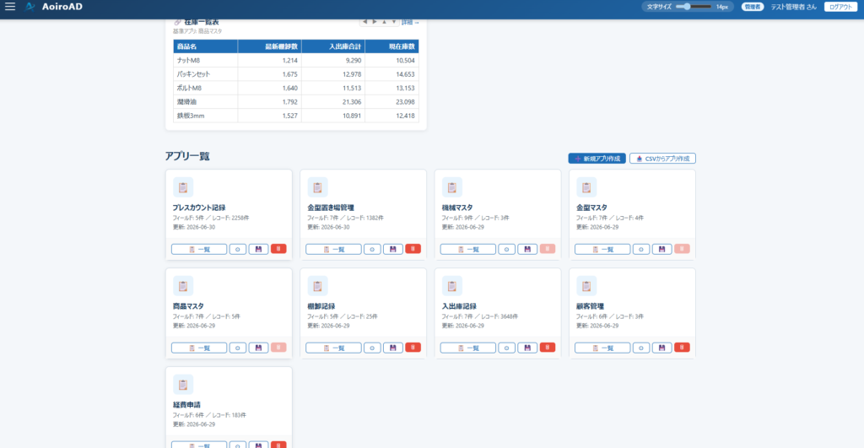Open settings for 金型マスタ app
Viewport: 864px width, 448px height.
click(x=641, y=249)
